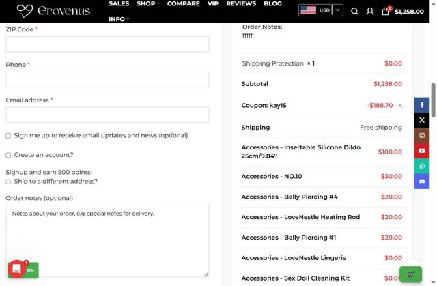Open the BLOG menu item

[x=272, y=4]
